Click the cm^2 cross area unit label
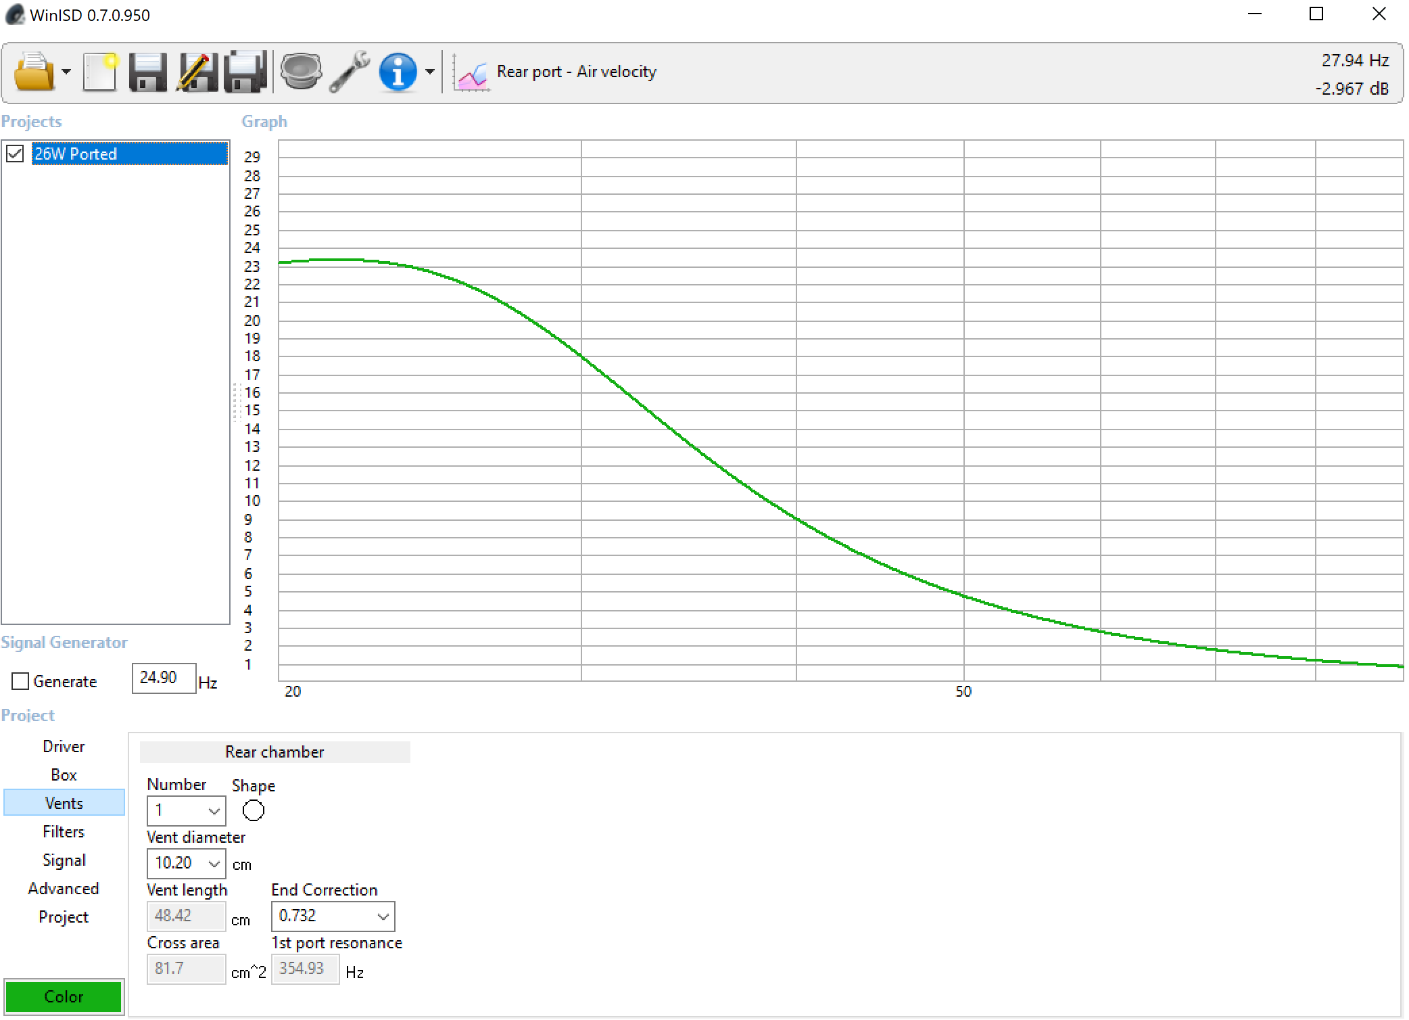 click(x=248, y=973)
